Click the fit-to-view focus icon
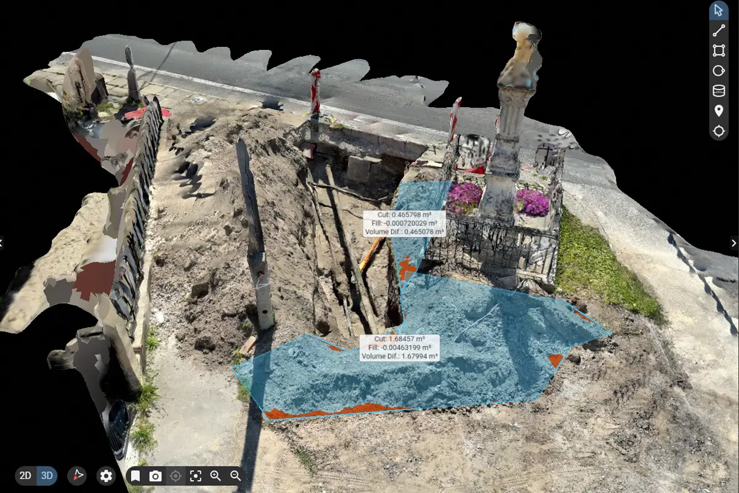739x493 pixels. coord(196,476)
